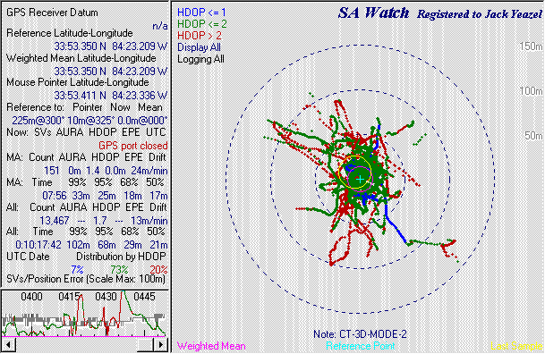Image resolution: width=545 pixels, height=354 pixels.
Task: Click the 102m All 99% value
Action: [78, 245]
